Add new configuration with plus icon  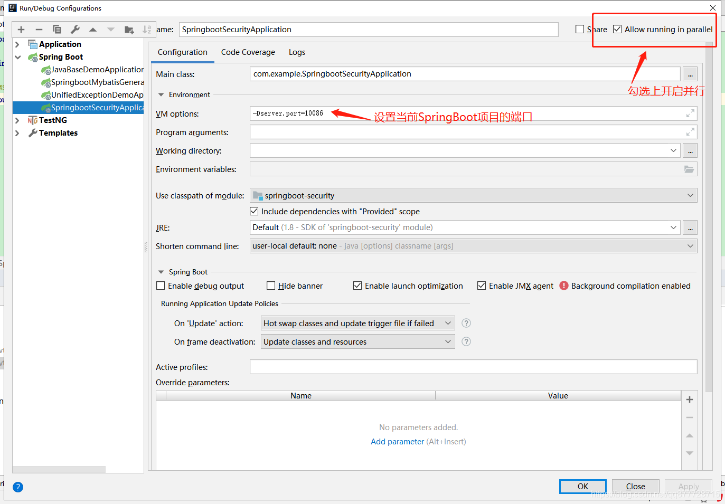coord(21,30)
